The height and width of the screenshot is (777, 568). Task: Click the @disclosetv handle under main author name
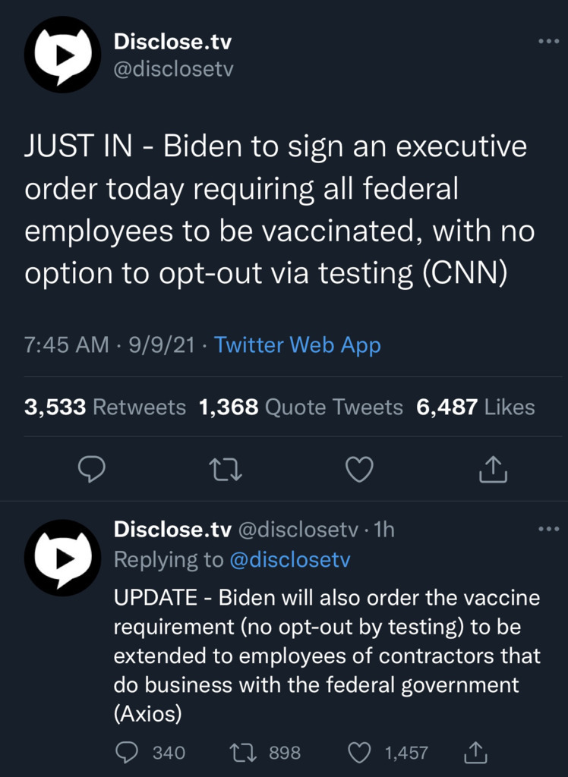(173, 69)
